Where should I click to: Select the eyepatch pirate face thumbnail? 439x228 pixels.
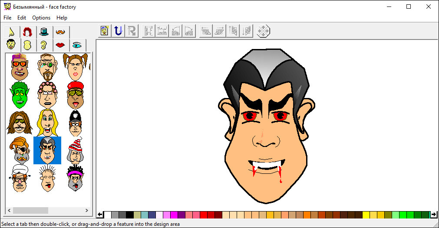[19, 150]
